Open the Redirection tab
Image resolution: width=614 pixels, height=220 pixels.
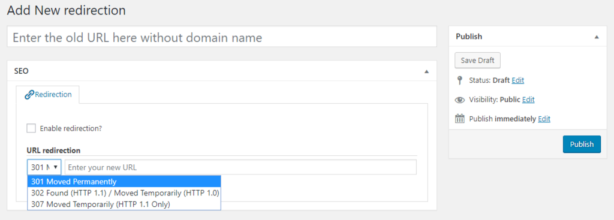click(48, 95)
